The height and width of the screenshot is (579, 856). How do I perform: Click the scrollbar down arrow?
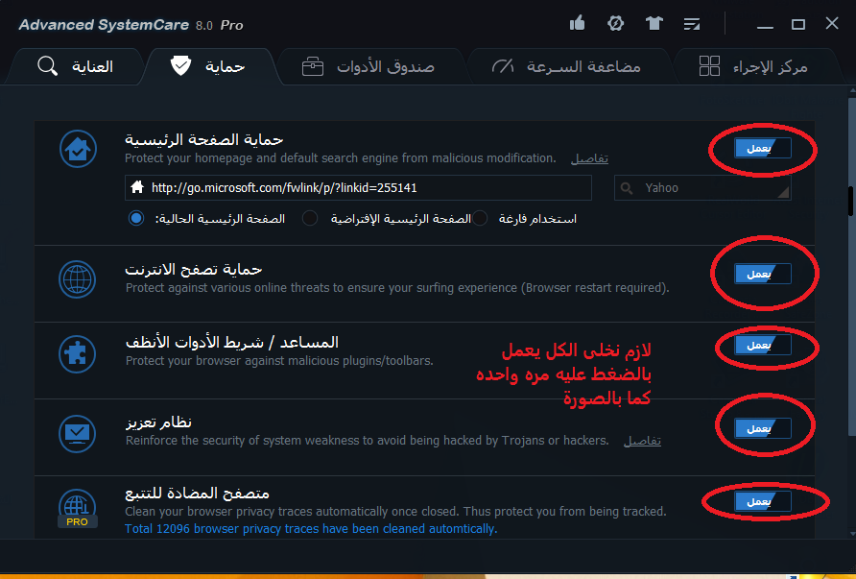(851, 534)
